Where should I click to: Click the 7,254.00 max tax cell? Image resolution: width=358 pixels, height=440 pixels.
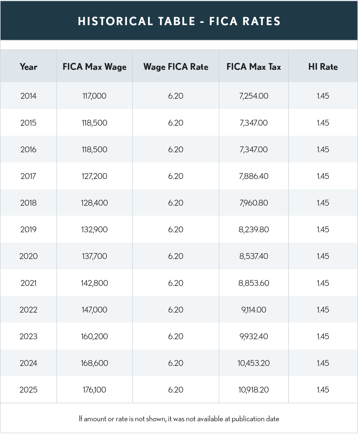254,96
